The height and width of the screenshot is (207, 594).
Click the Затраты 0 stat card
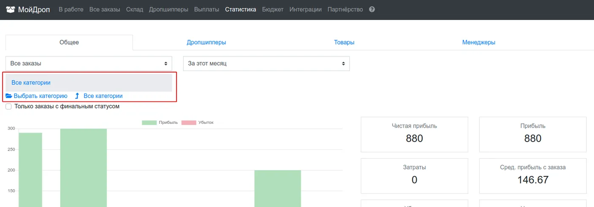point(415,176)
